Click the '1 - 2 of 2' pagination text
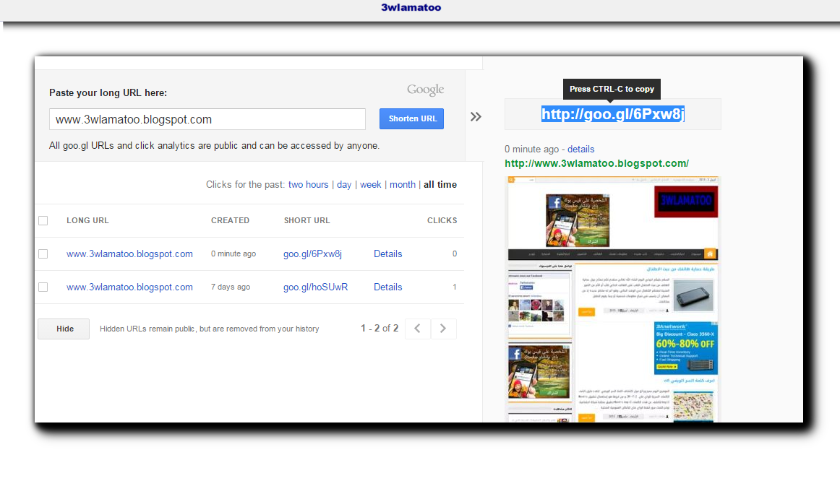 tap(380, 329)
